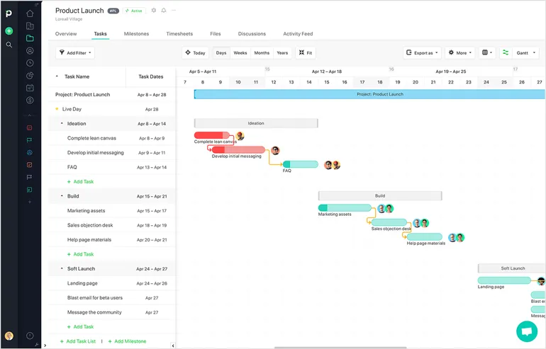Open the search magnifier icon
Screen dimensions: 546x349
[x=9, y=45]
